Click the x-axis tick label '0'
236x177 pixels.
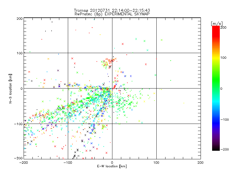pyautogui.click(x=112, y=163)
